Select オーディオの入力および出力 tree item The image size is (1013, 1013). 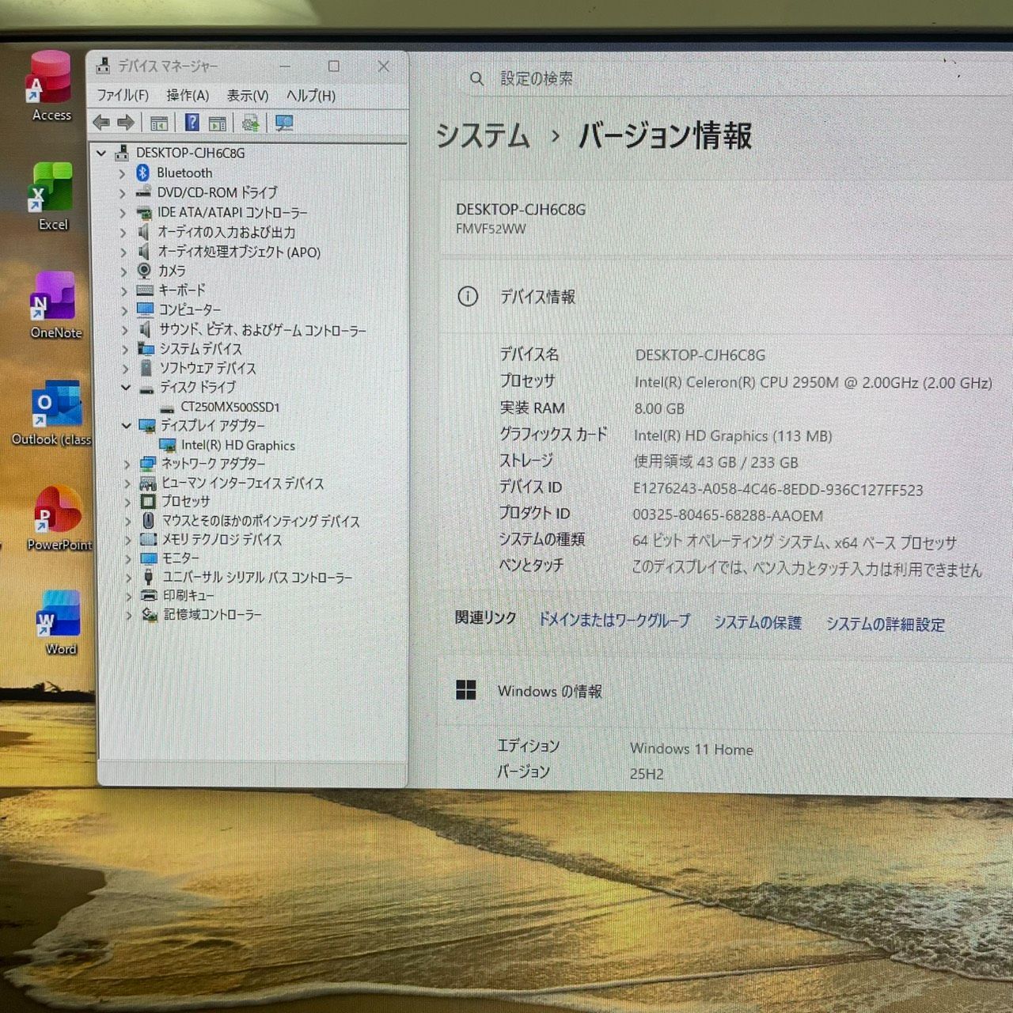coord(226,232)
